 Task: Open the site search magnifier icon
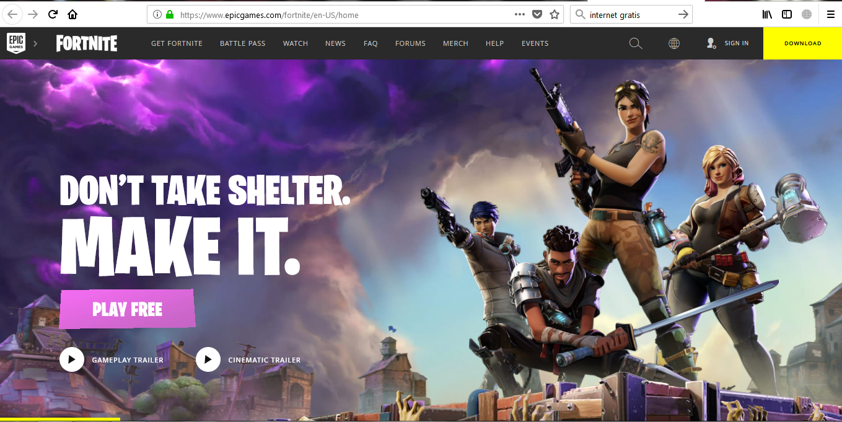[635, 43]
